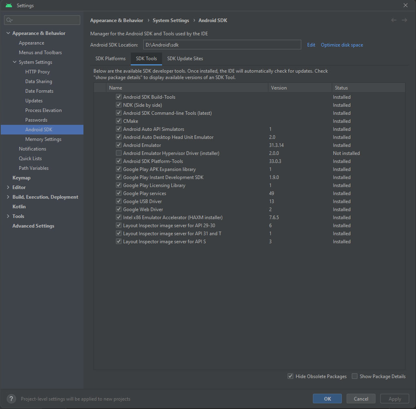Click Edit SDK location link

pyautogui.click(x=311, y=45)
